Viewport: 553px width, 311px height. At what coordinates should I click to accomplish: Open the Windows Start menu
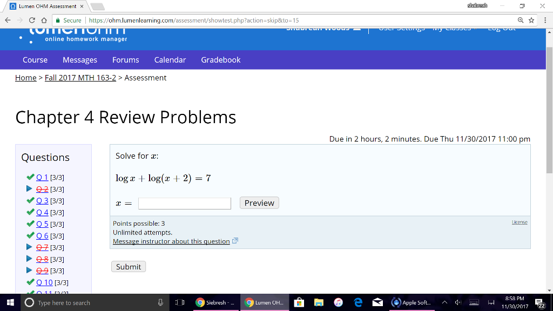point(10,302)
